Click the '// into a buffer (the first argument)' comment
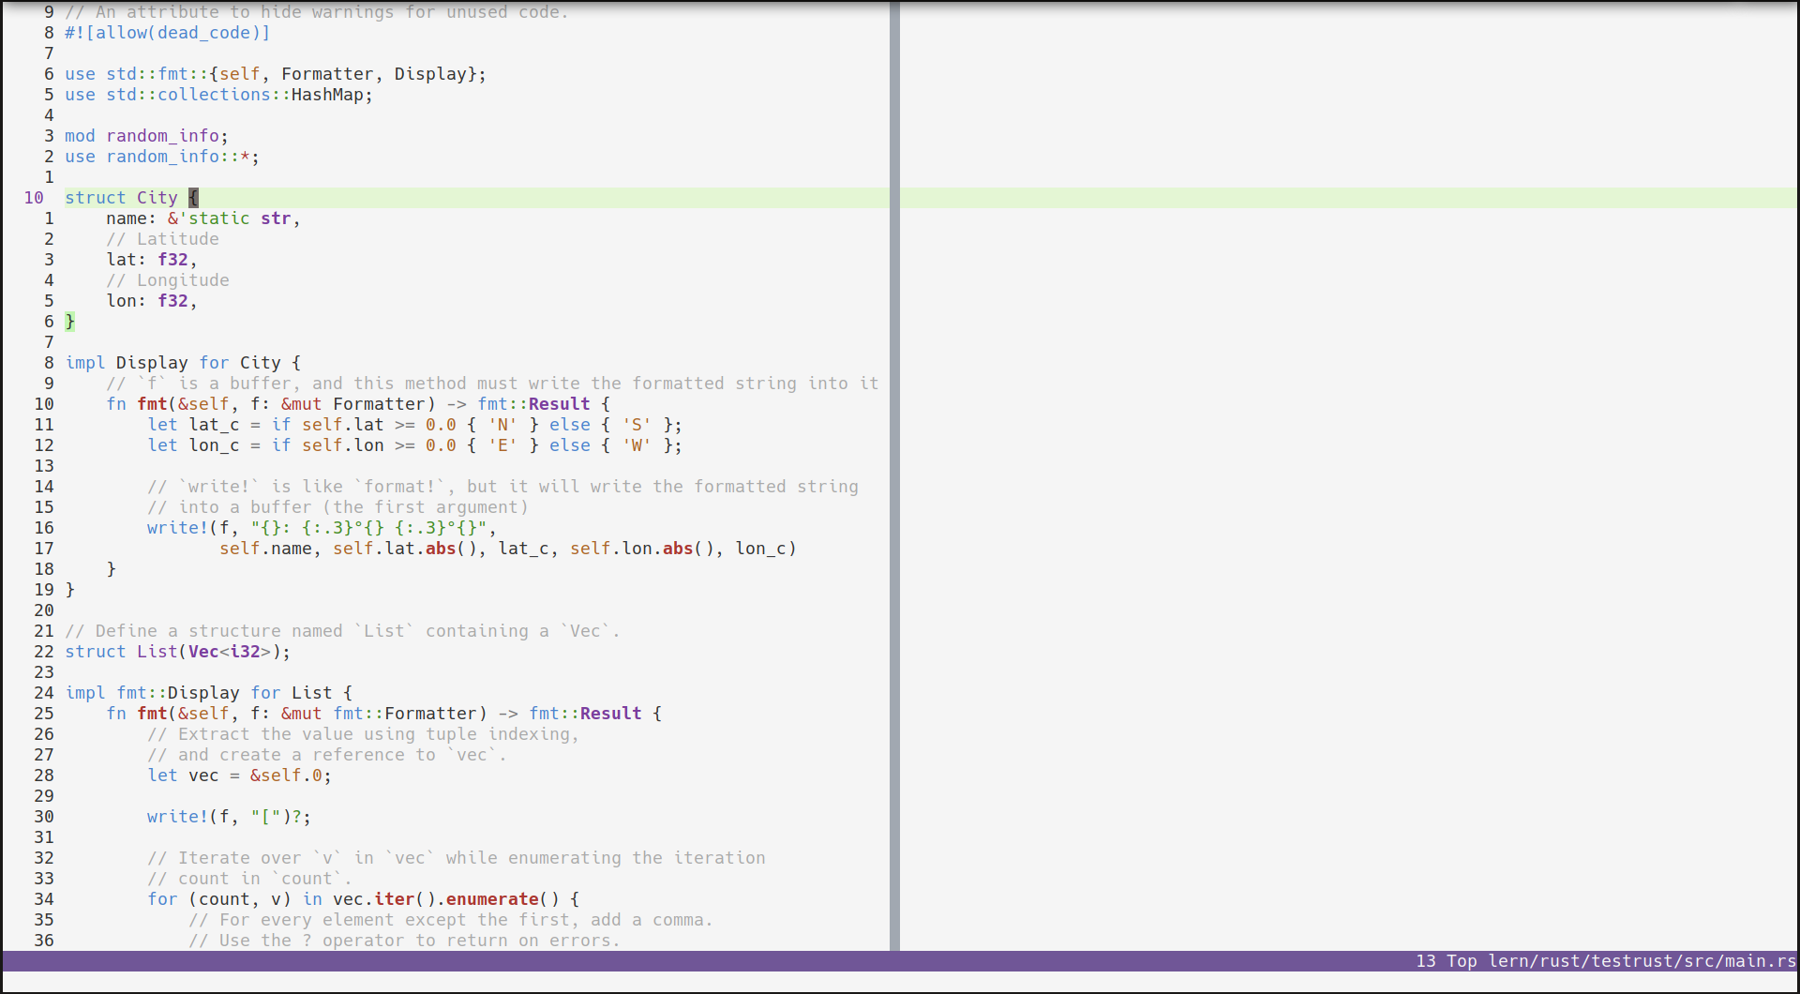The width and height of the screenshot is (1800, 994). tap(337, 507)
